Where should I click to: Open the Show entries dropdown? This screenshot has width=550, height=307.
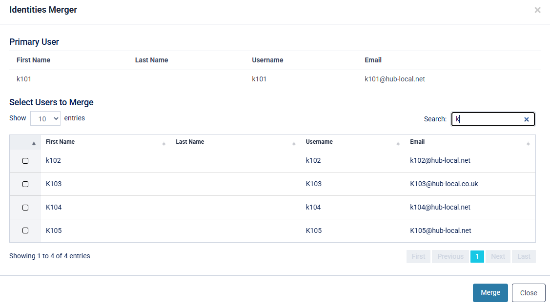pos(45,118)
